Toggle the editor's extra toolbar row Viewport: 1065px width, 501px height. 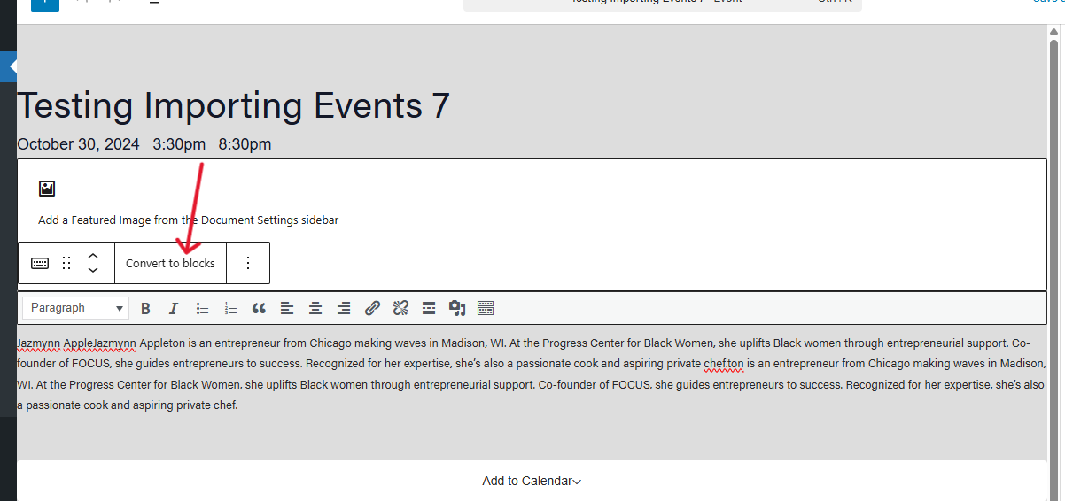(x=485, y=308)
